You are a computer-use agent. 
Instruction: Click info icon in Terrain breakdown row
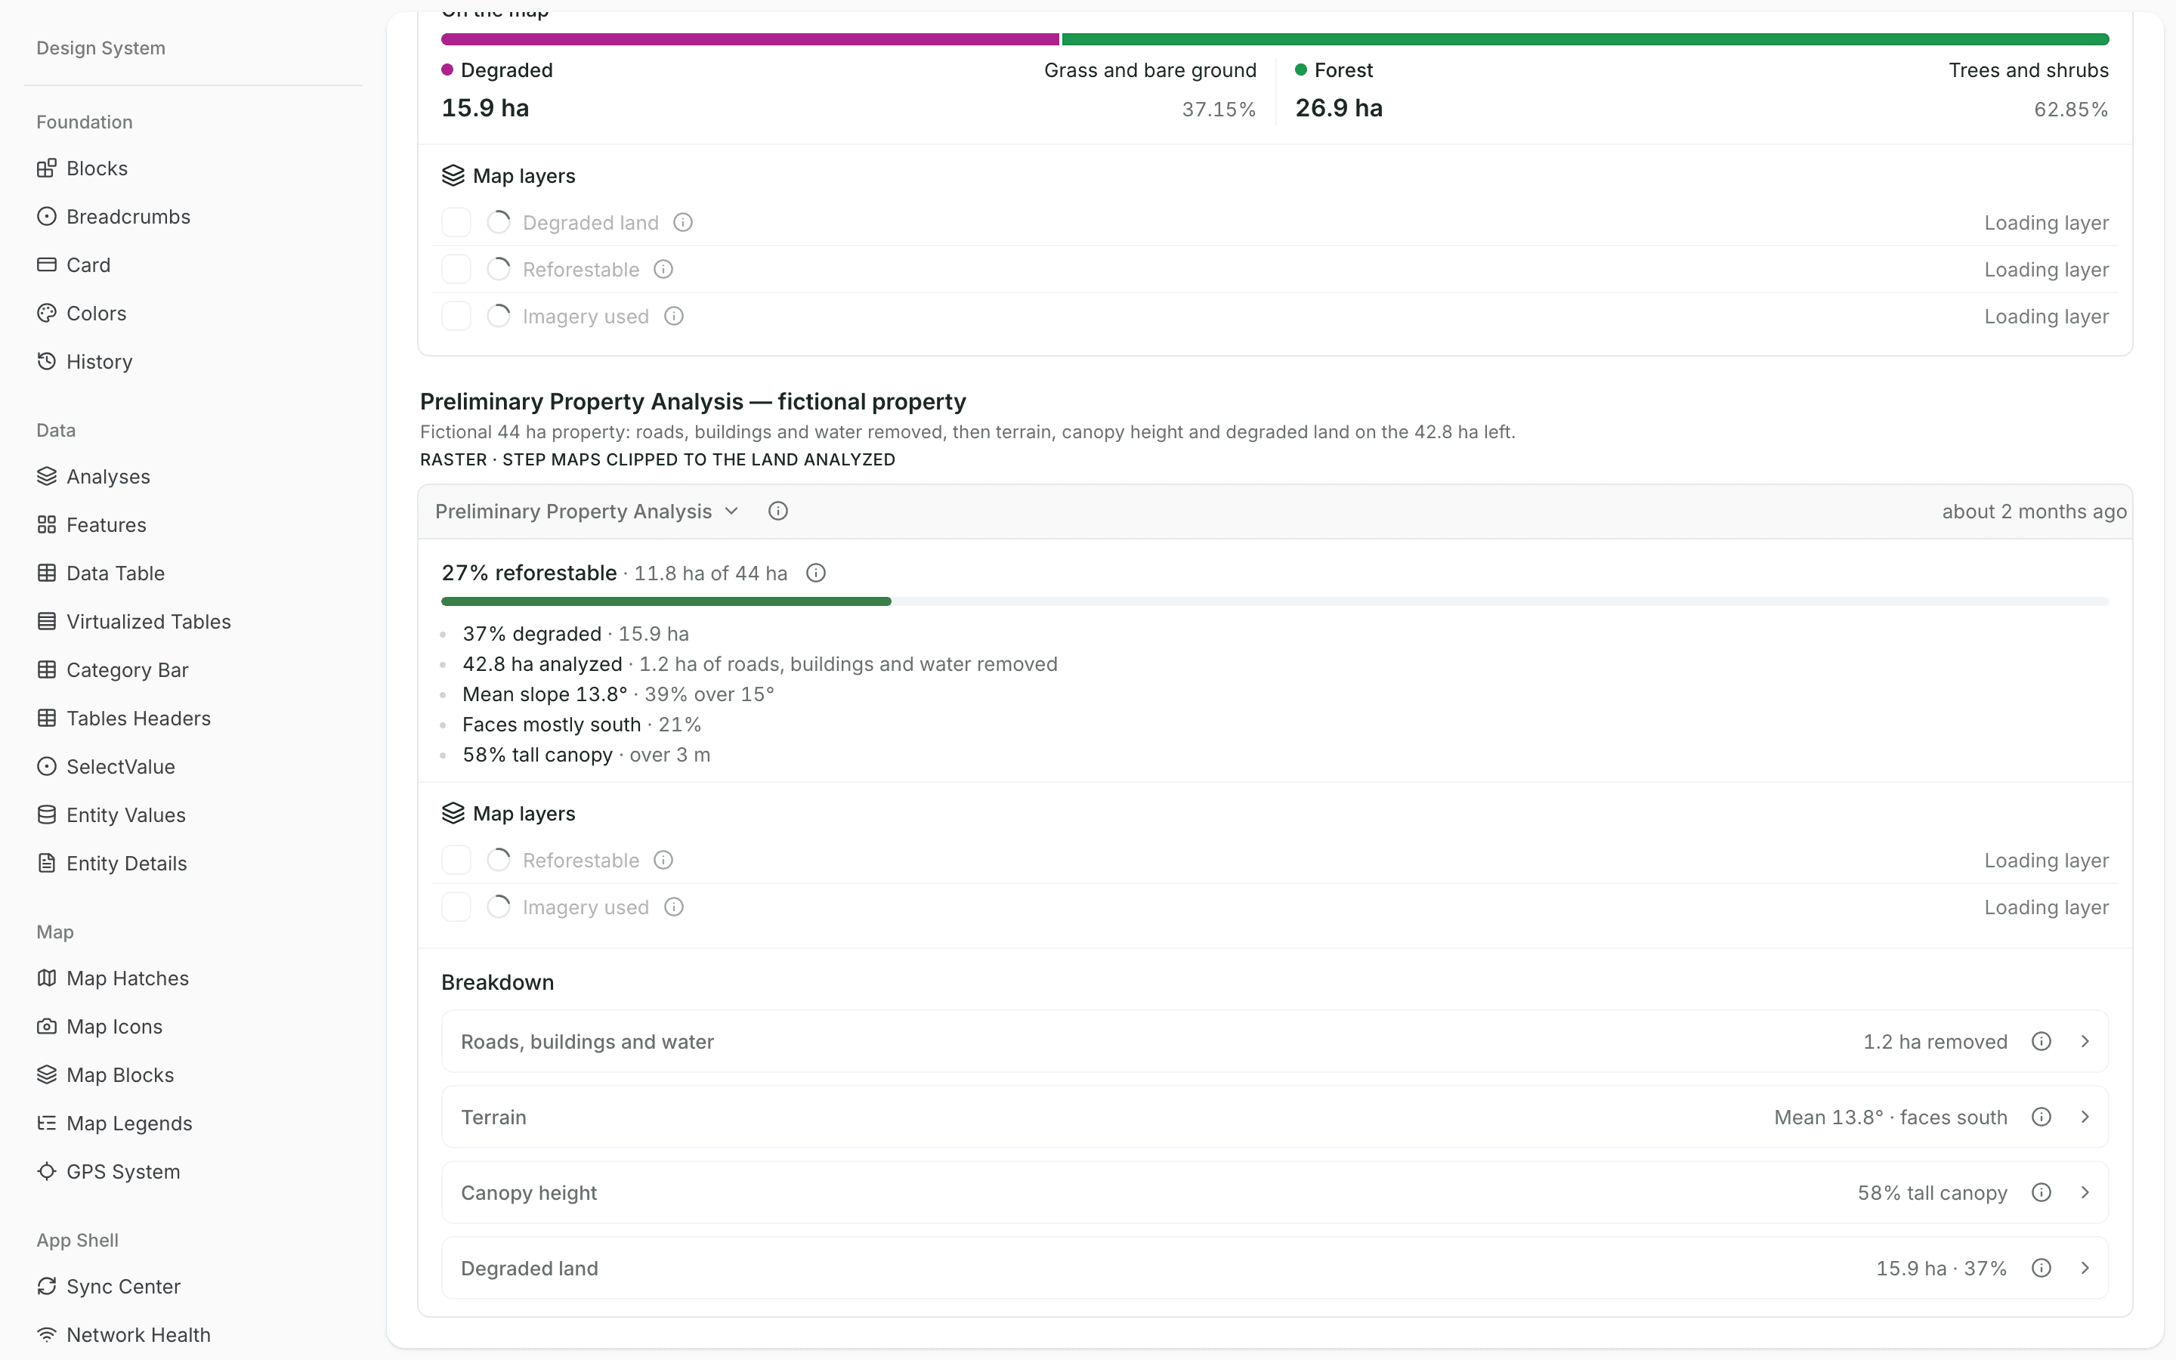click(x=2041, y=1116)
